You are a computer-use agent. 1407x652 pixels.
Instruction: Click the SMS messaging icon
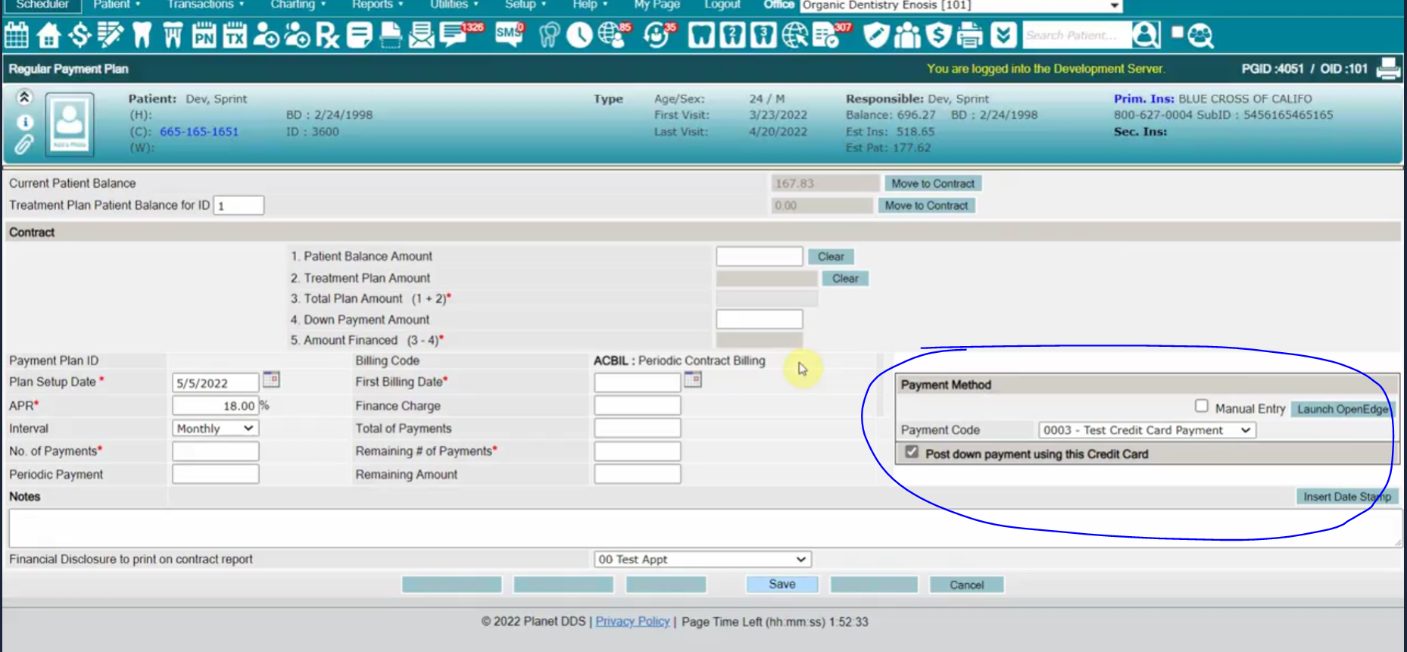(x=509, y=35)
